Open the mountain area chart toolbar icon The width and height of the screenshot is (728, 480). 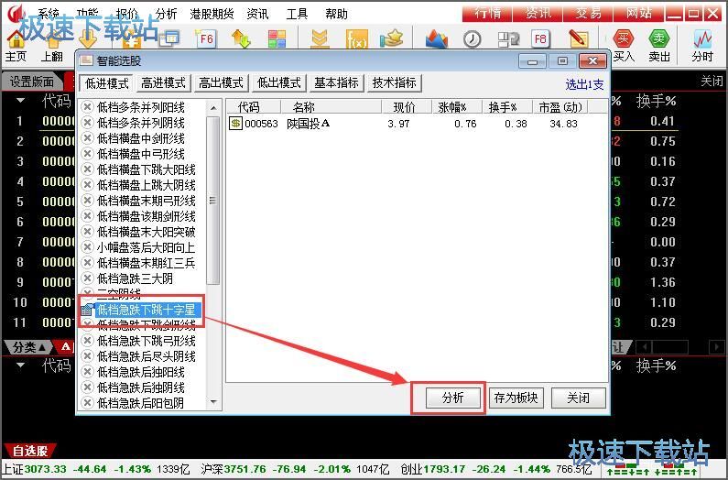tap(437, 39)
